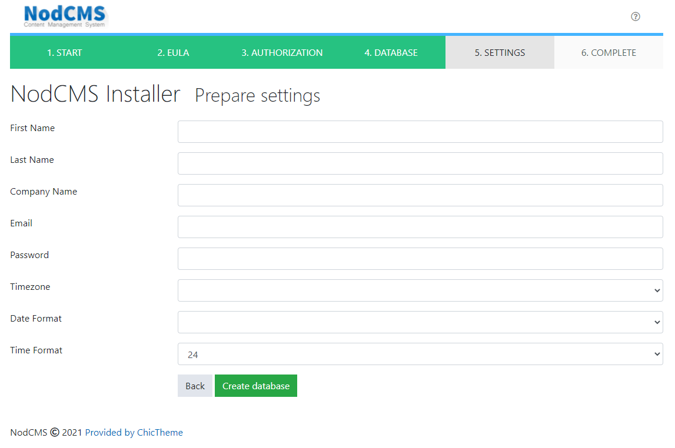Focus the Password input field
675x448 pixels.
tap(420, 259)
